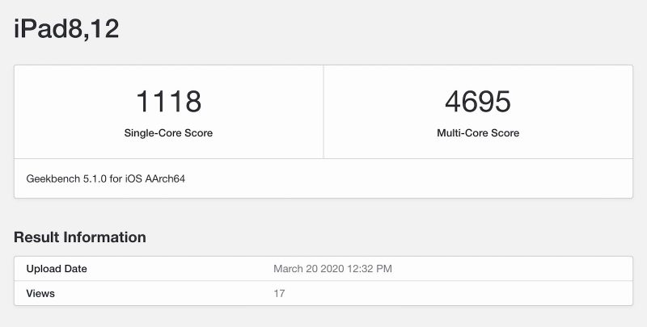
Task: Click the iPad8,12 device title
Action: coord(67,28)
